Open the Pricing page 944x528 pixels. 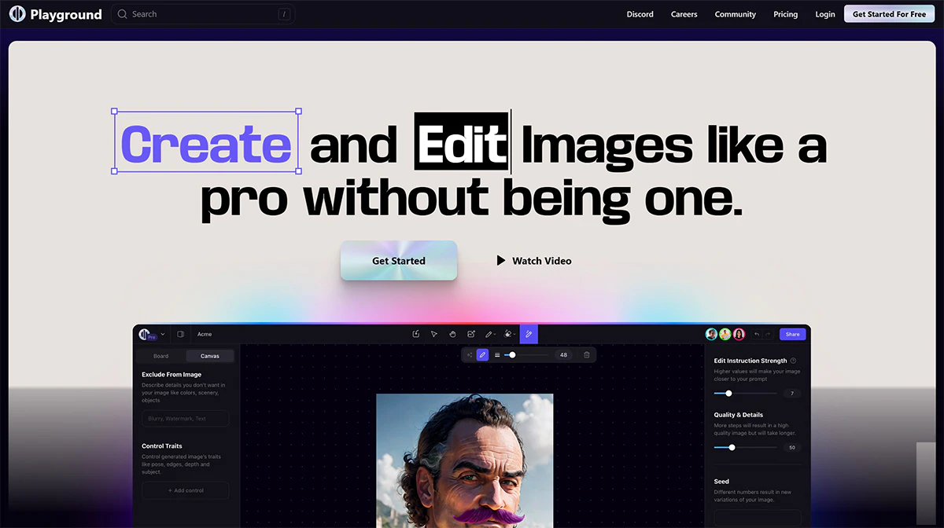[x=785, y=14]
